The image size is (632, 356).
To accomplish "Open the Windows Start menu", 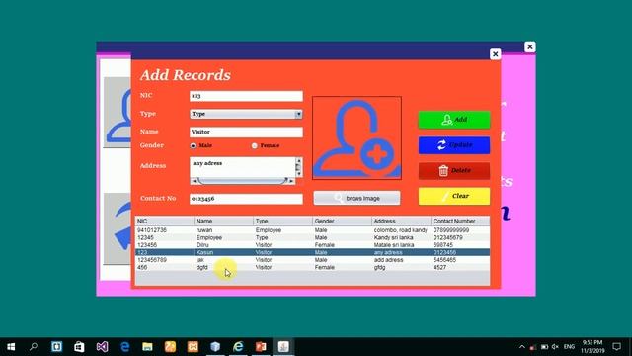I will [x=11, y=347].
